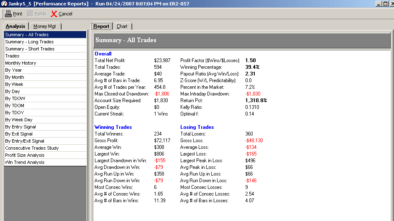Switch to the Analysis tab

point(15,26)
